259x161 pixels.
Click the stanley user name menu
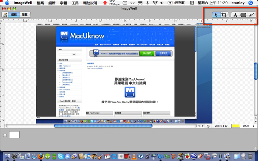(x=238, y=3)
